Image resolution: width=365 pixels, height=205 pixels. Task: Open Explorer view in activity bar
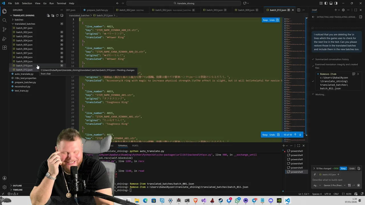click(4, 11)
